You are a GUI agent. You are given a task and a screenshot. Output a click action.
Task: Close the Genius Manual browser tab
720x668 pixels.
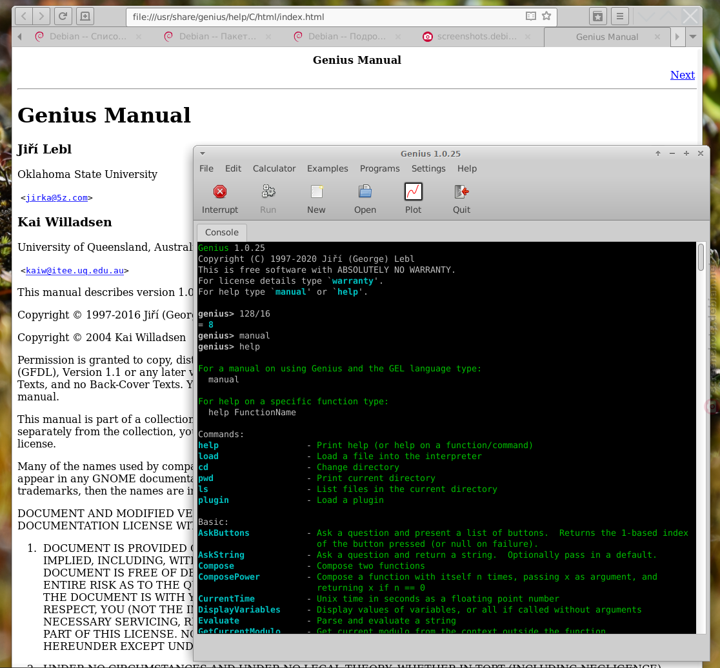click(x=657, y=37)
